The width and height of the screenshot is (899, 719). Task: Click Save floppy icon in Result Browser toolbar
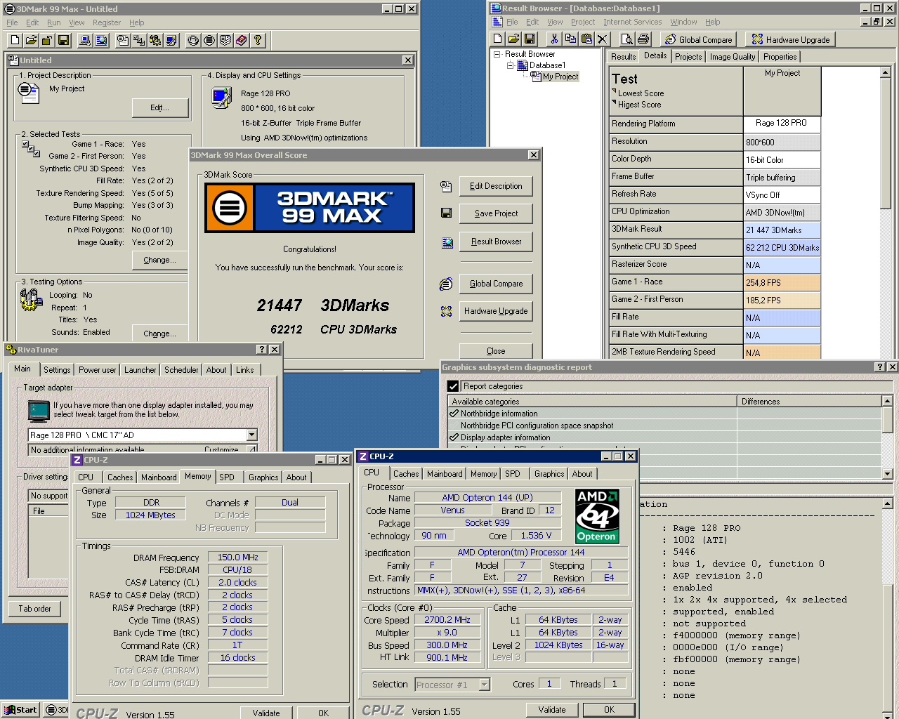point(530,39)
